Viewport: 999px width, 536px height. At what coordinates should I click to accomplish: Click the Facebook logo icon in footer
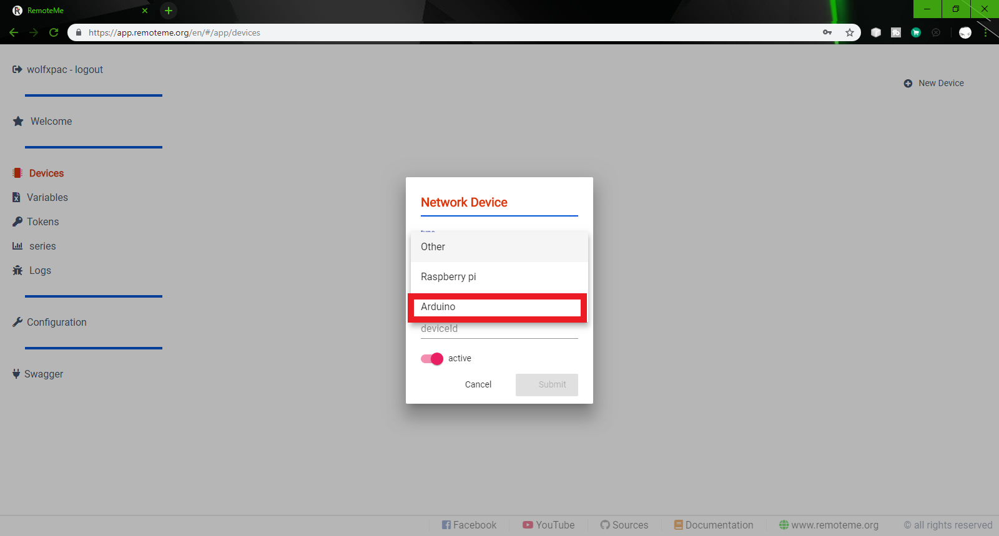pos(446,525)
